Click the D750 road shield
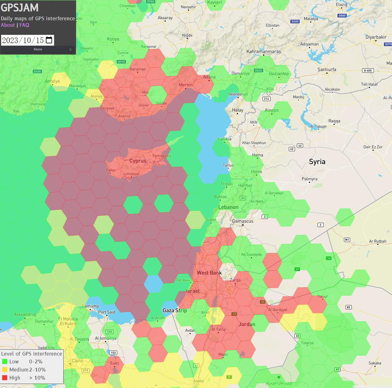The height and width of the screenshot is (388, 392). 151,2
